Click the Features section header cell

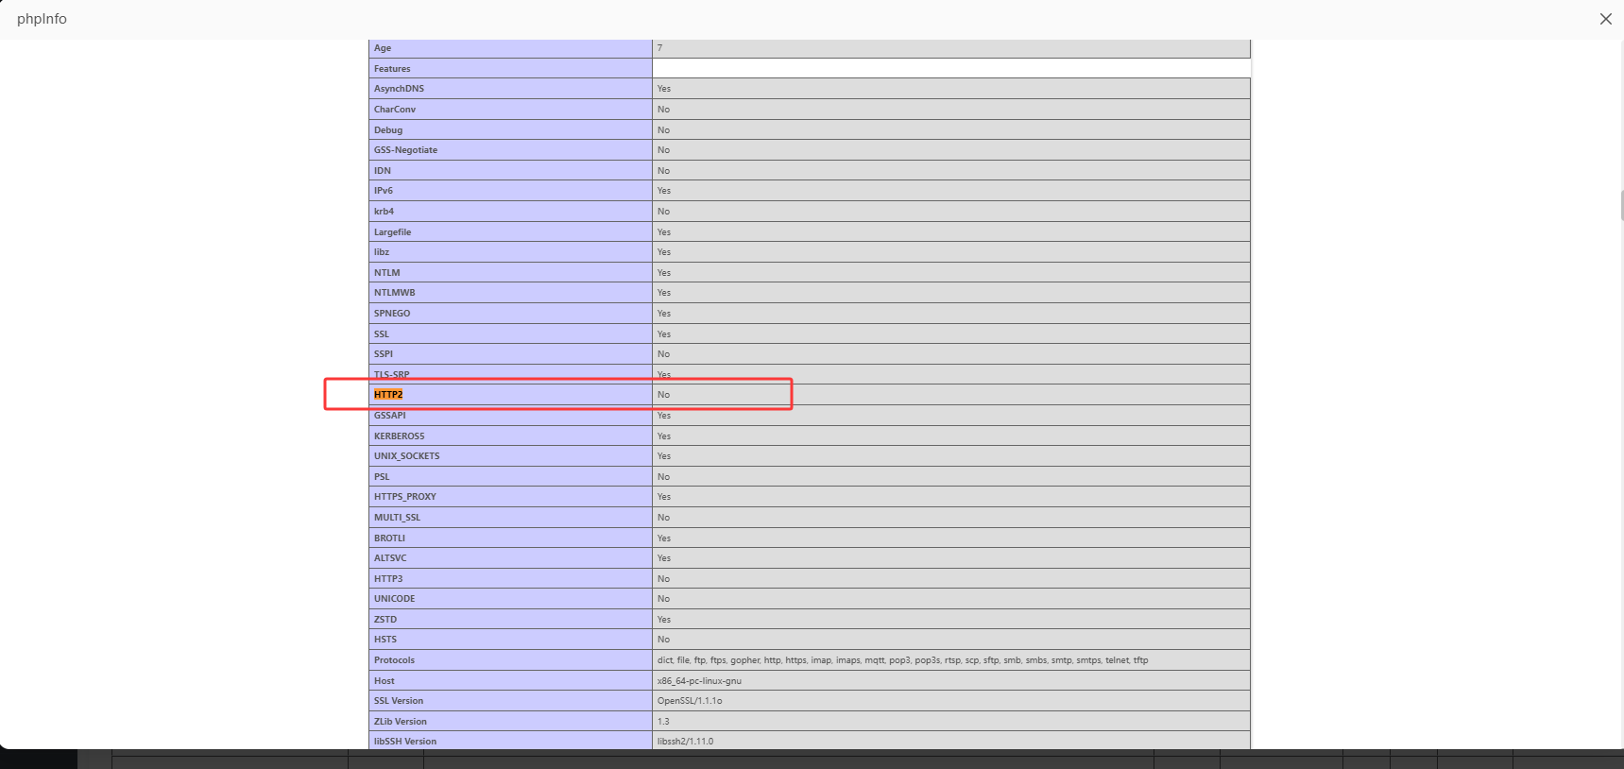(510, 69)
